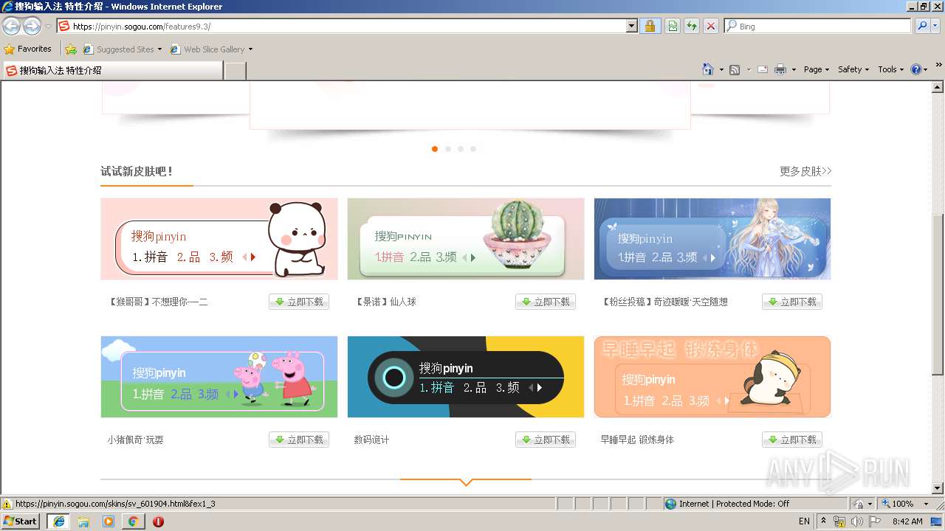Click into the Bing search box
945x531 pixels.
817,26
